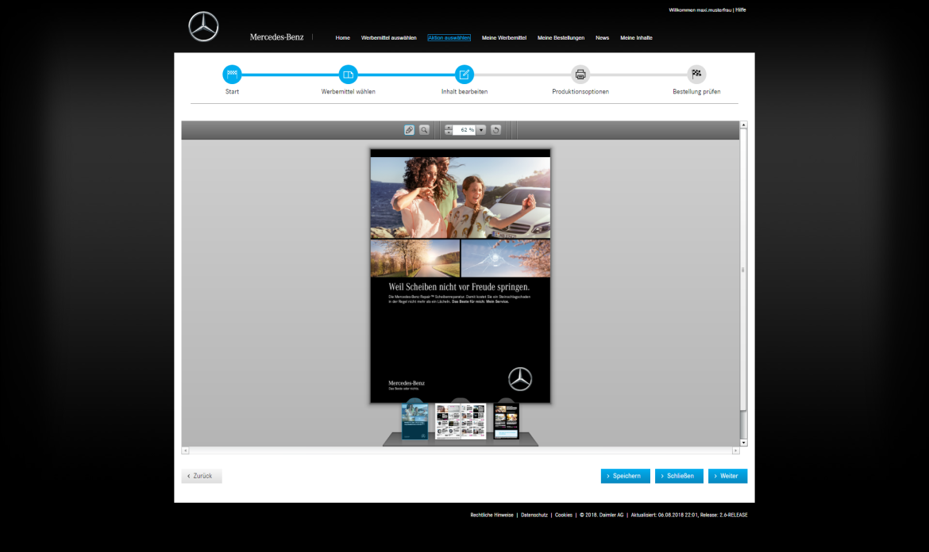This screenshot has width=929, height=552.
Task: Click the Bestellung prüfen checkered flag icon
Action: click(697, 75)
